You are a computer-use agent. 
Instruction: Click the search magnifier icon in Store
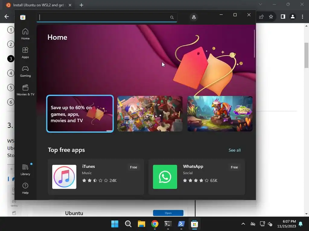pos(172,17)
